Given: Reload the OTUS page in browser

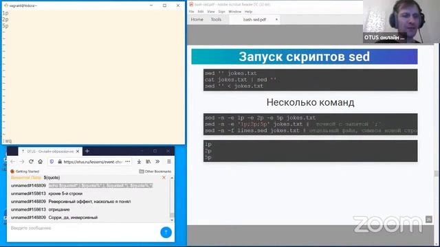Looking at the screenshot, I should point(31,162).
